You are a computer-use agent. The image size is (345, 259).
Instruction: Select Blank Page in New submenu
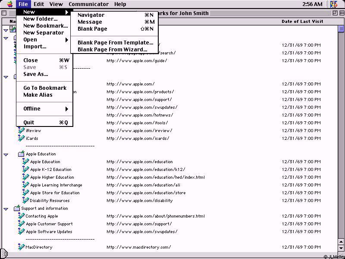coord(114,29)
